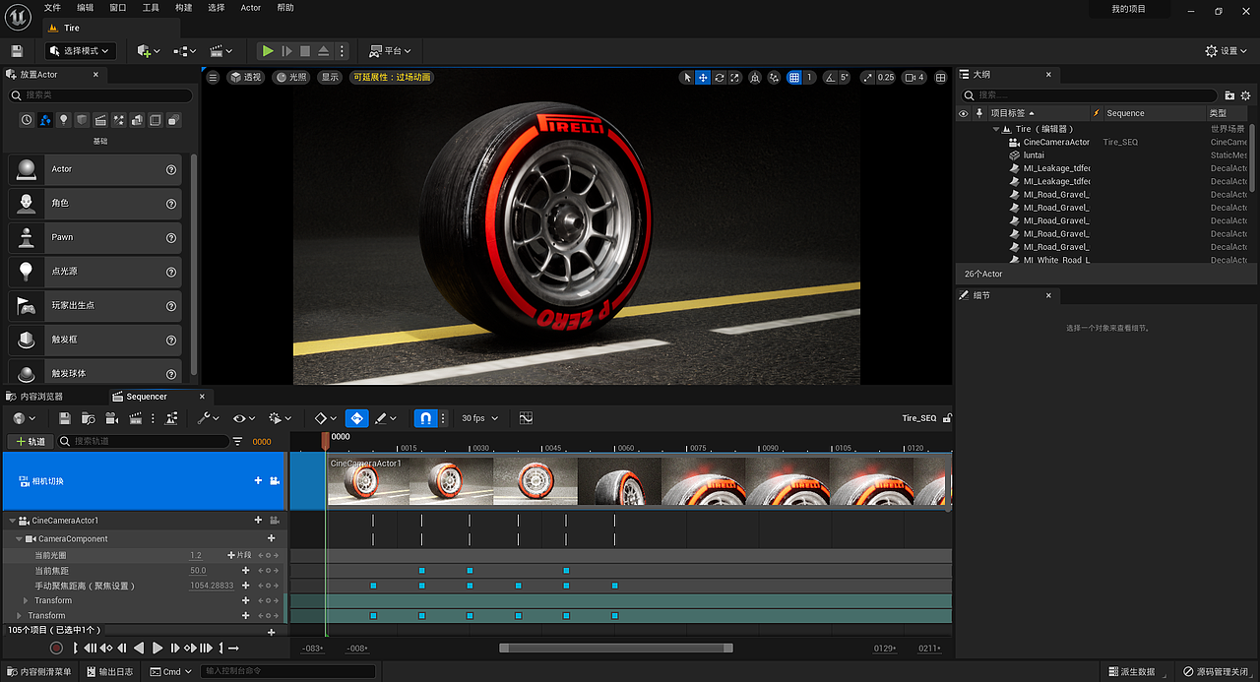The image size is (1260, 682).
Task: Select the rotate gizmo tool
Action: 720,77
